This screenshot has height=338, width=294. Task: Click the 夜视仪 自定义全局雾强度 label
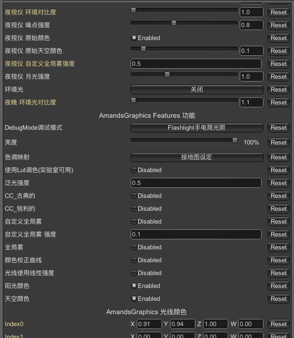pos(40,64)
